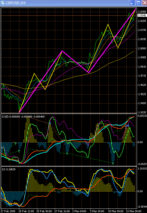The width and height of the screenshot is (147, 213).
Task: Select the magenta zigzag low near 5 Mar
Action: [89, 72]
